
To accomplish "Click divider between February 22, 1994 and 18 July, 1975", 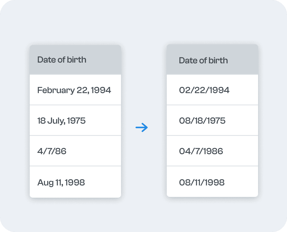I will pos(75,105).
